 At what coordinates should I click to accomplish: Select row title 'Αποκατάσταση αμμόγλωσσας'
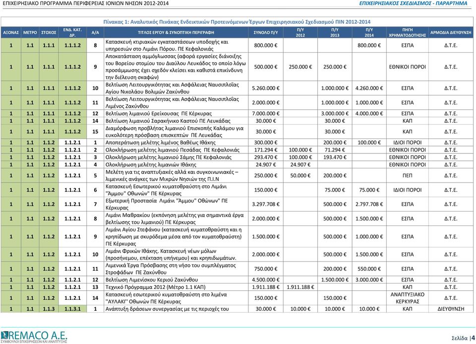click(176, 67)
